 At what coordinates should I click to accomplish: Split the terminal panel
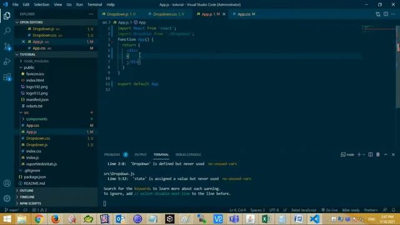click(x=371, y=154)
